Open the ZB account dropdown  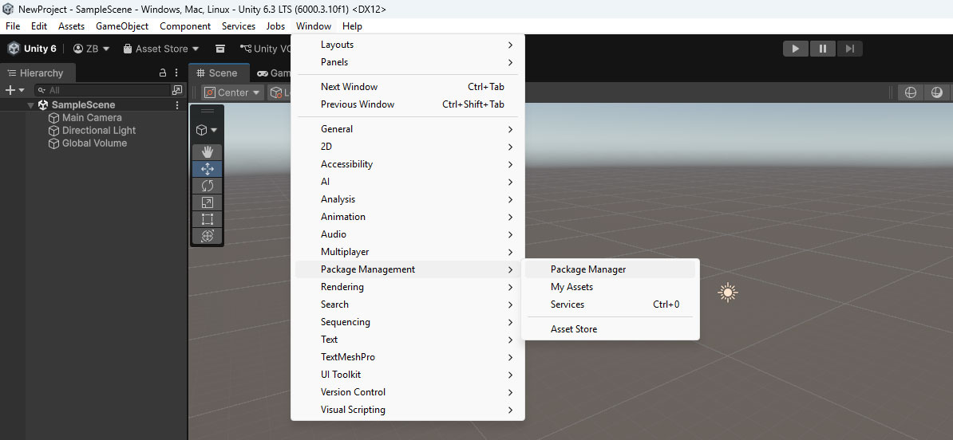coord(91,49)
